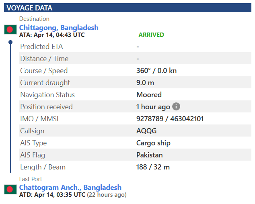255x204 pixels.
Task: Click the voyage timeline start dot
Action: pos(10,42)
